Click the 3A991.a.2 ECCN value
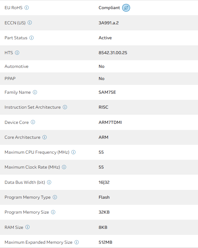 click(108, 23)
